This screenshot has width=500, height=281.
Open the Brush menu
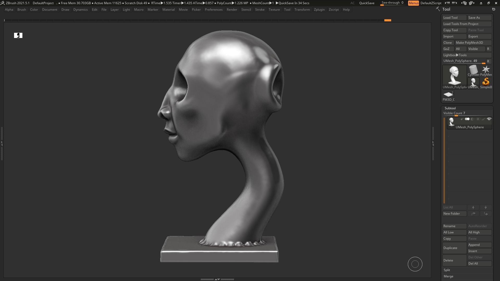point(22,10)
